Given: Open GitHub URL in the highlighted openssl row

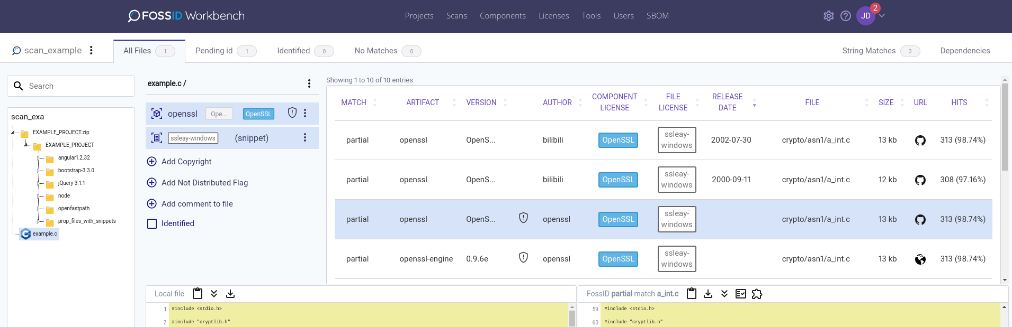Looking at the screenshot, I should tap(920, 219).
